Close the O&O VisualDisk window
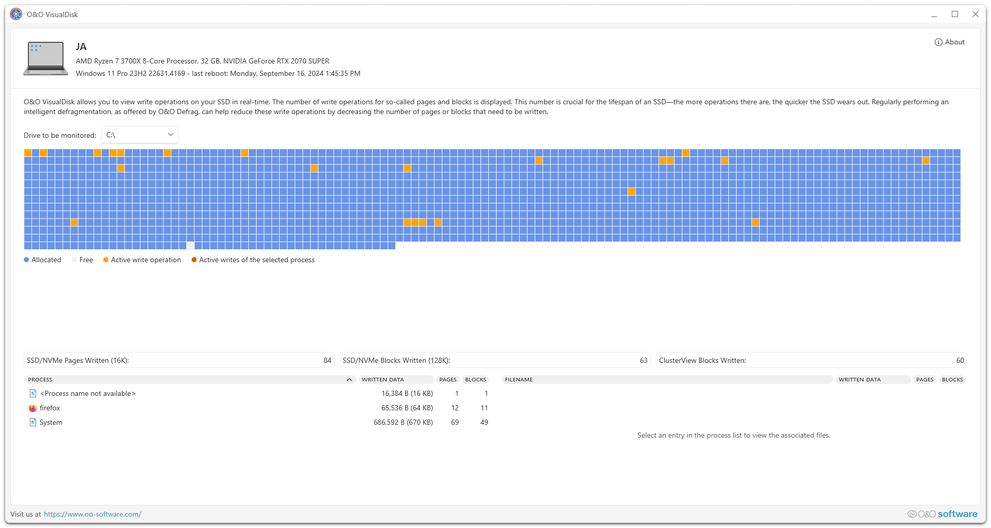Screen dimensions: 991x528 pos(976,14)
